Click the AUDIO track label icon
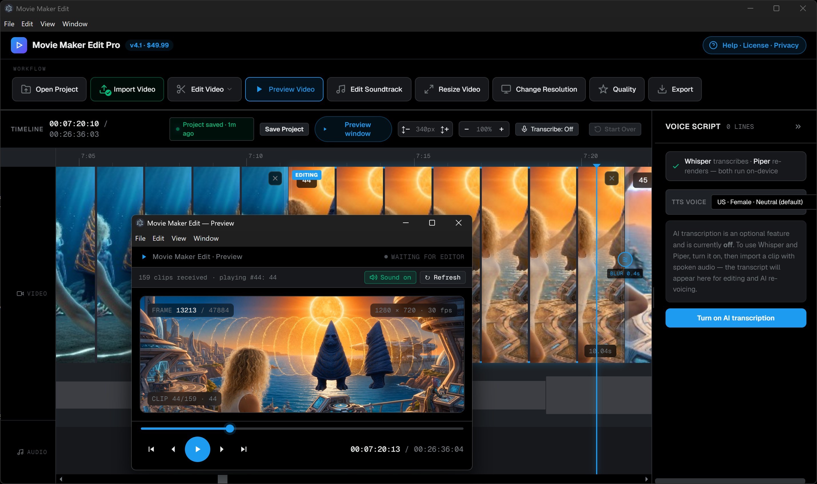Image resolution: width=817 pixels, height=484 pixels. (x=20, y=452)
